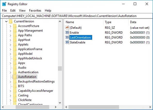
Task: Click the AutoRotation folder icon
Action: click(x=15, y=77)
